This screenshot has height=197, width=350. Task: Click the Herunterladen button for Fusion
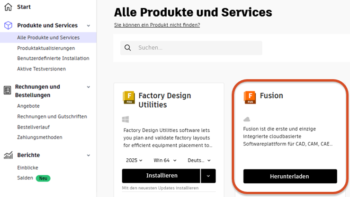(x=290, y=176)
